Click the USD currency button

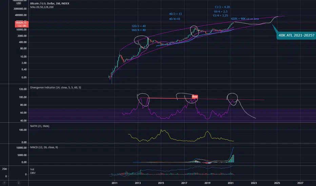point(19,3)
